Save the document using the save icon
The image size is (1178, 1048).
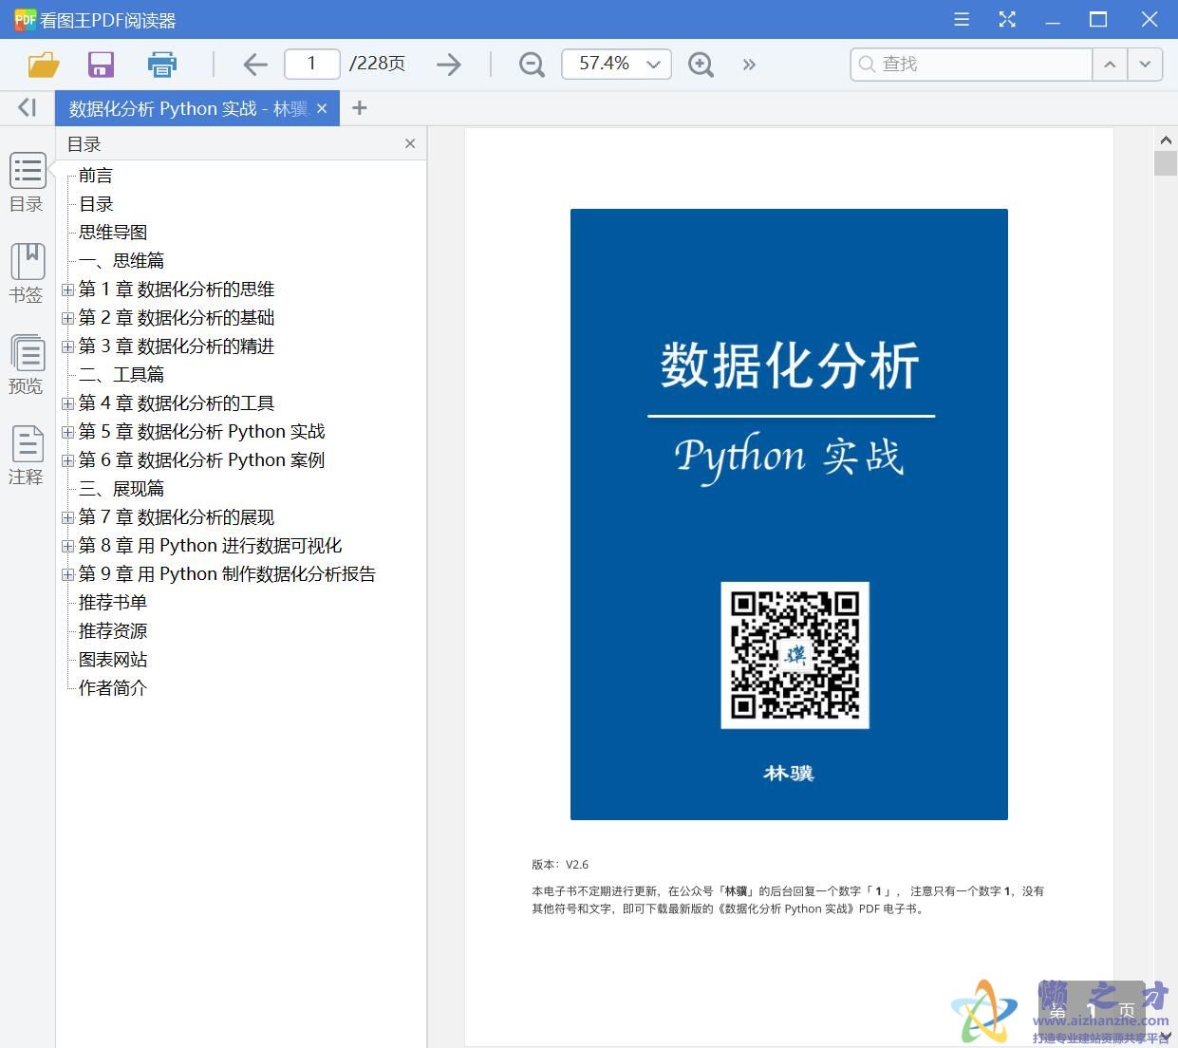coord(101,64)
